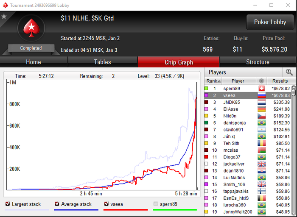Click green color swatch for sperri89
The width and height of the screenshot is (297, 217).
click(206, 88)
